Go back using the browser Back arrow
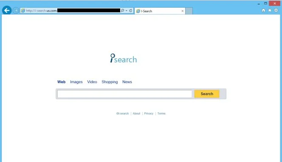282x162 pixels. pyautogui.click(x=7, y=11)
